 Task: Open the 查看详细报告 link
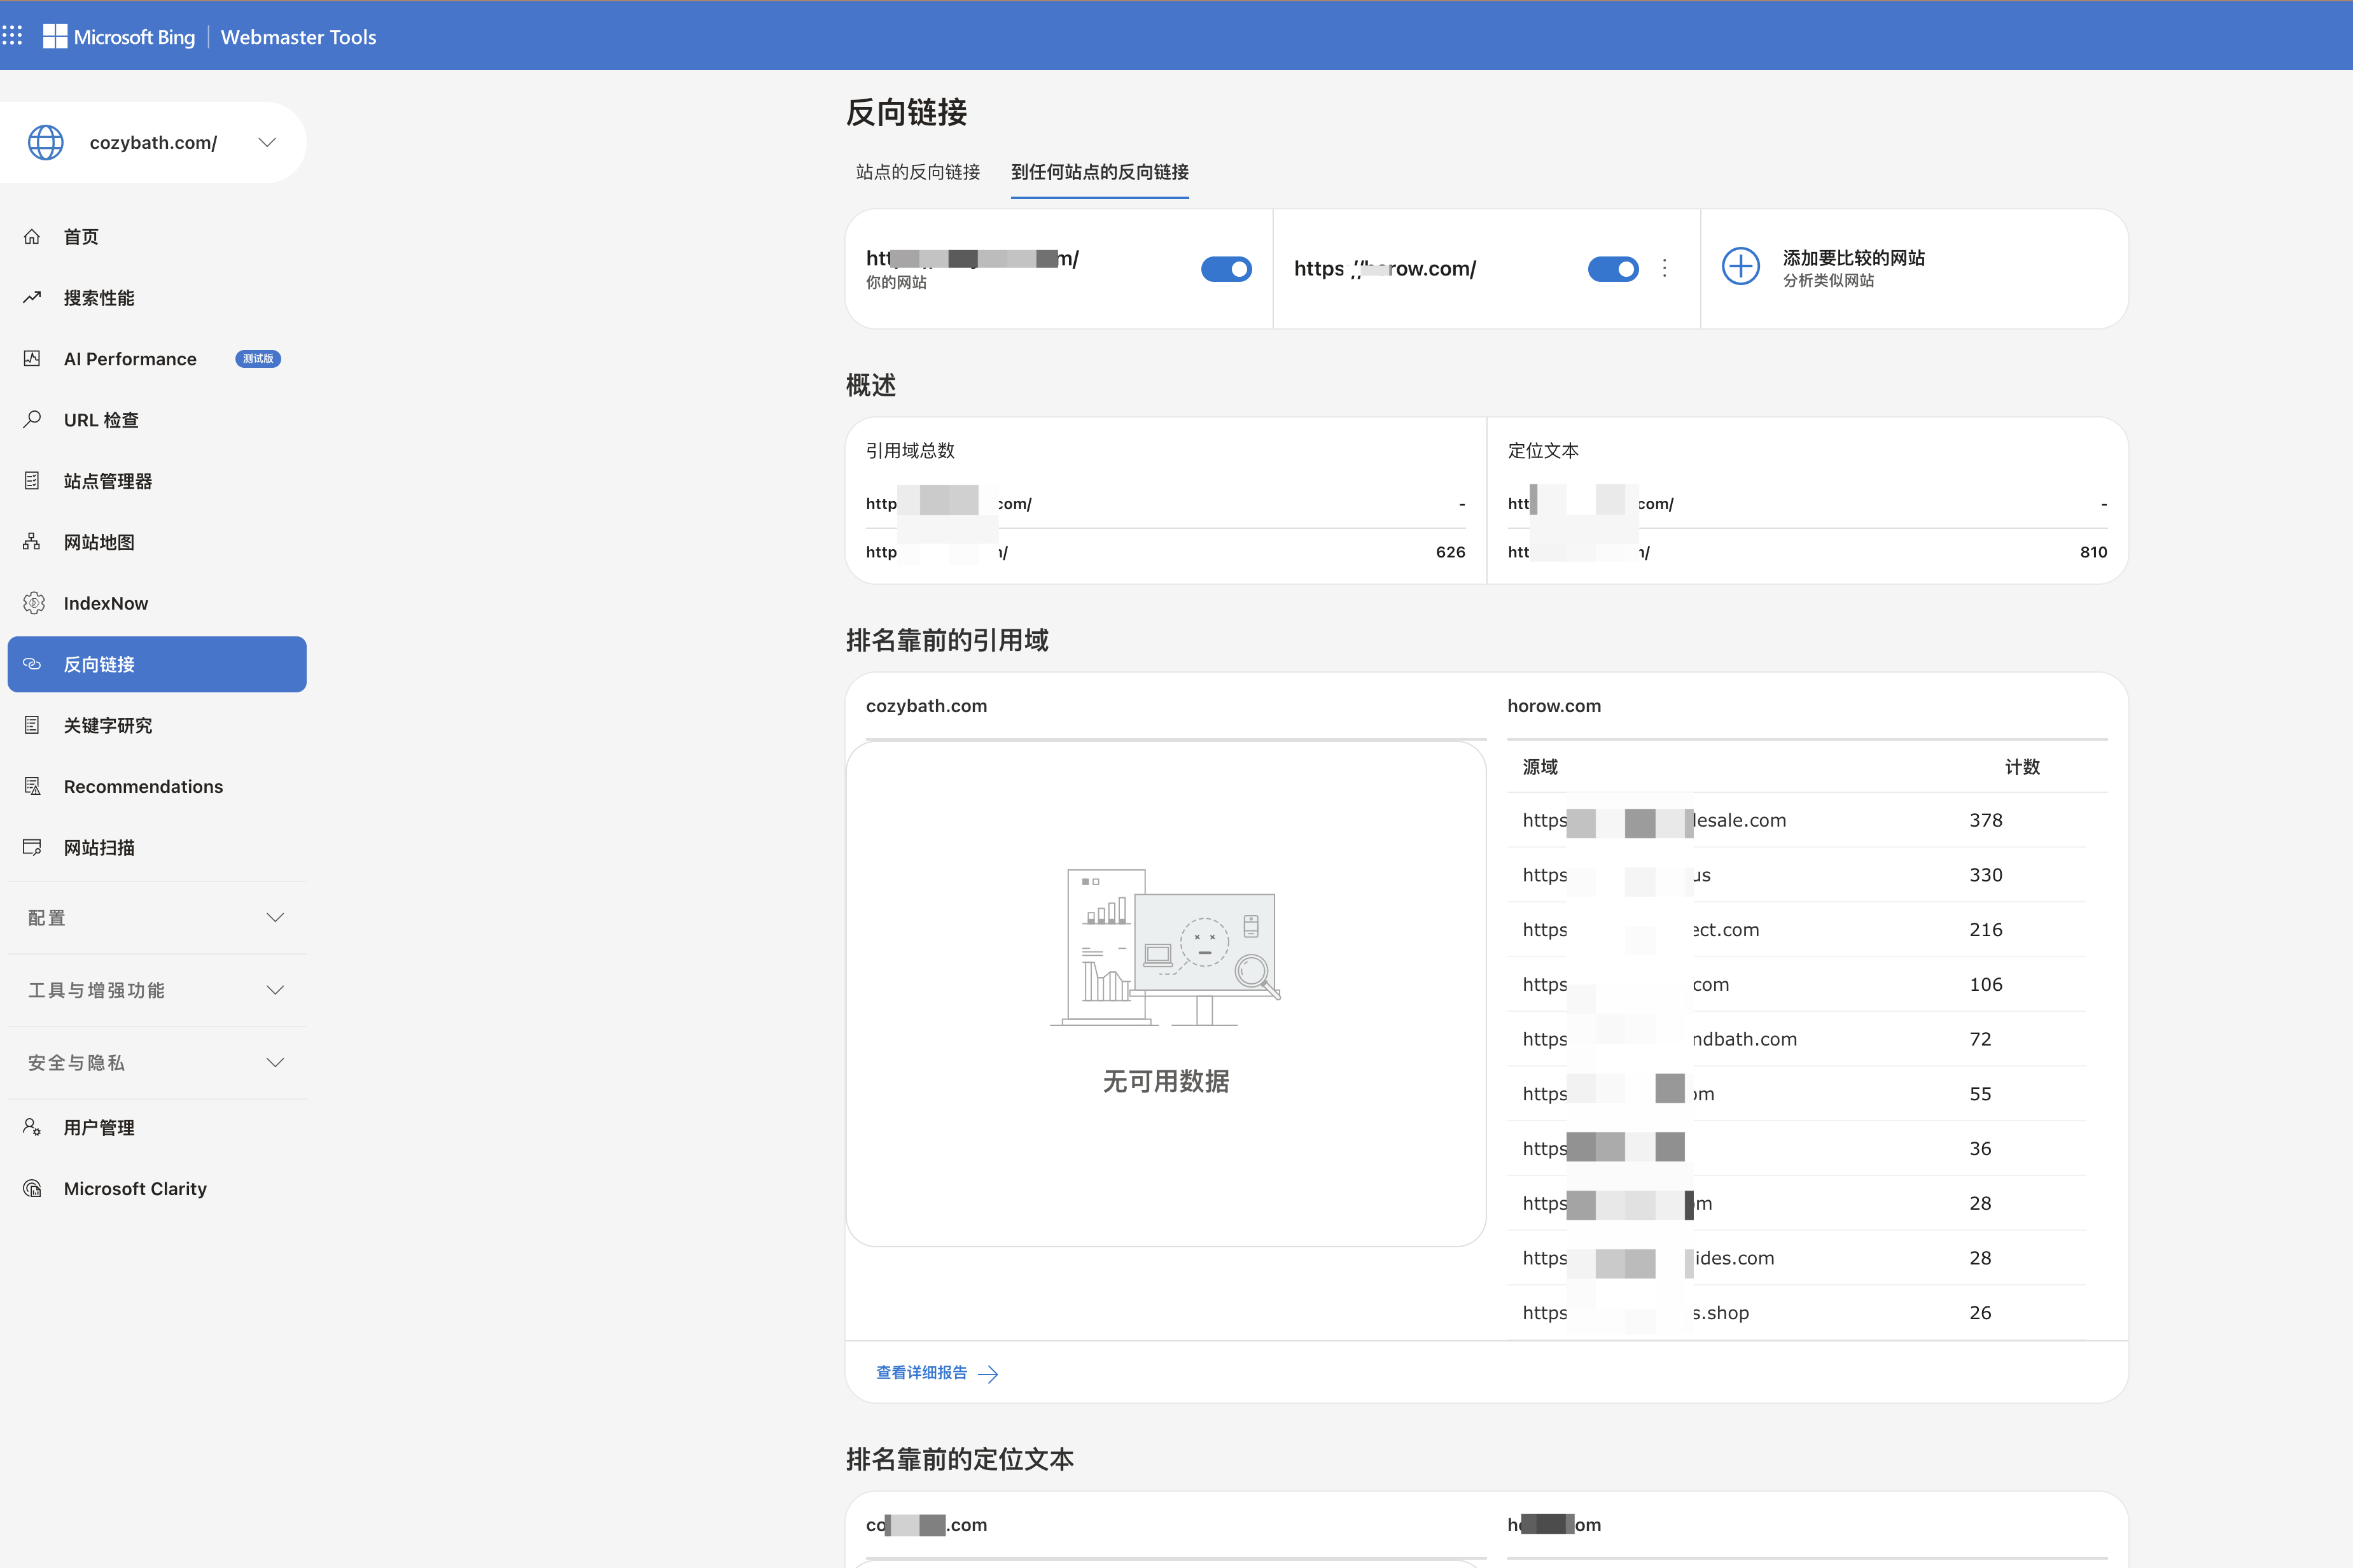(937, 1372)
